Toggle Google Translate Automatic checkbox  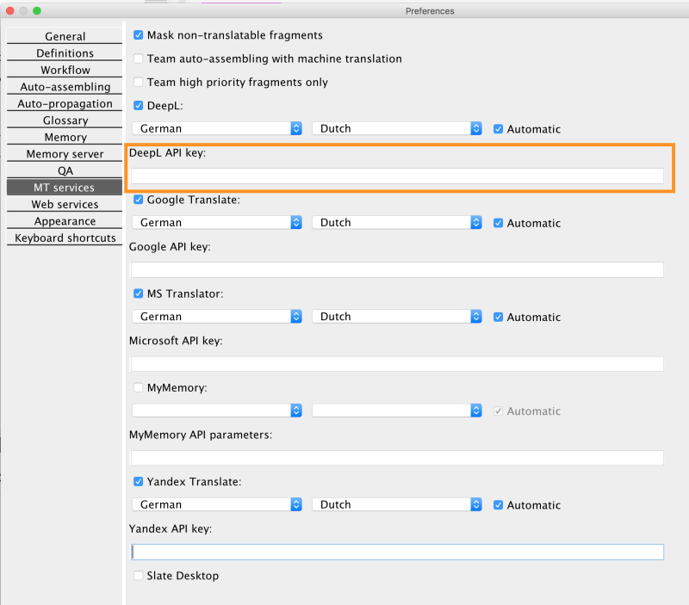click(498, 223)
